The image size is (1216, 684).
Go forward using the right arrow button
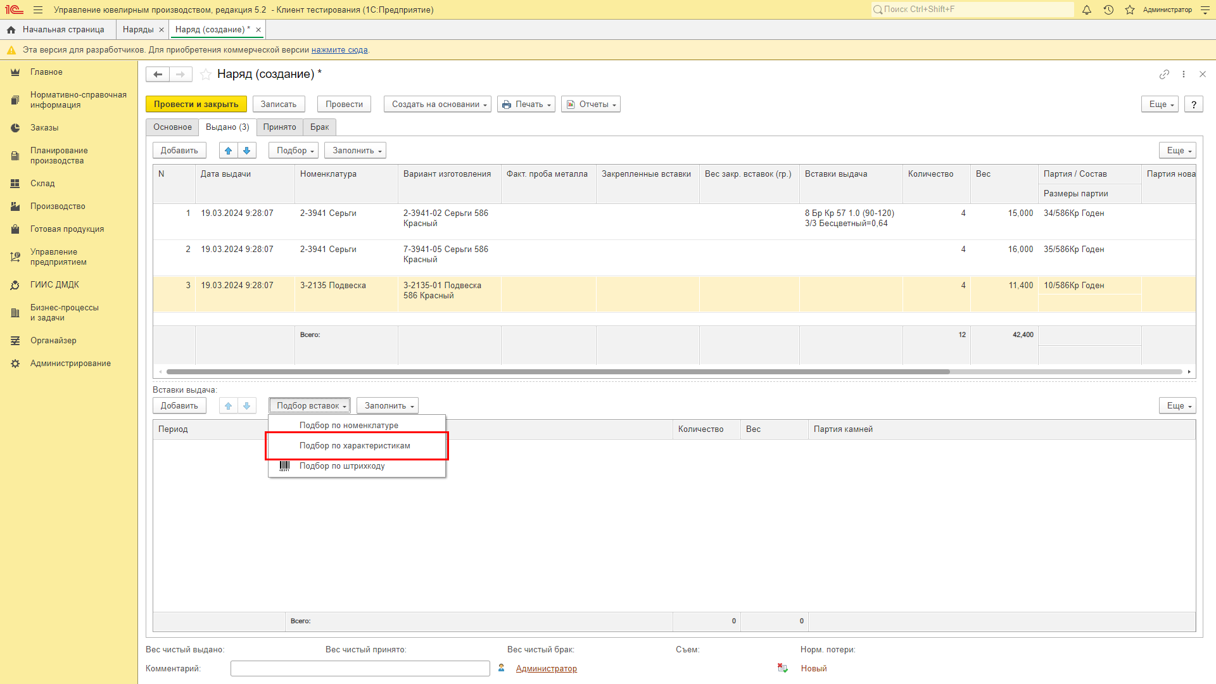180,74
